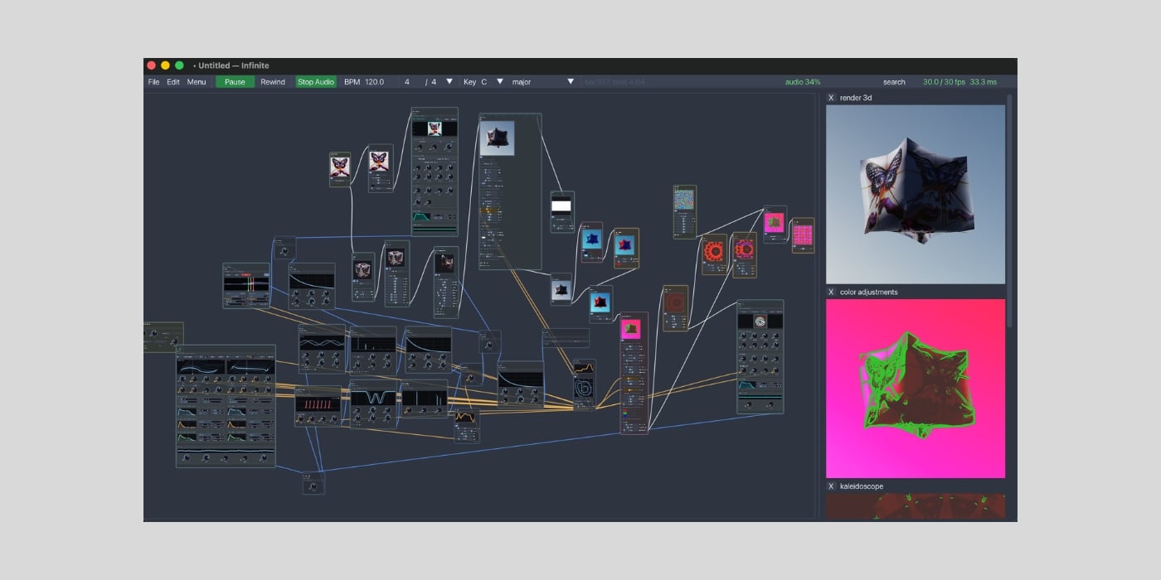1161x580 pixels.
Task: Open the time signature 4/4 dropdown arrow
Action: coord(449,82)
